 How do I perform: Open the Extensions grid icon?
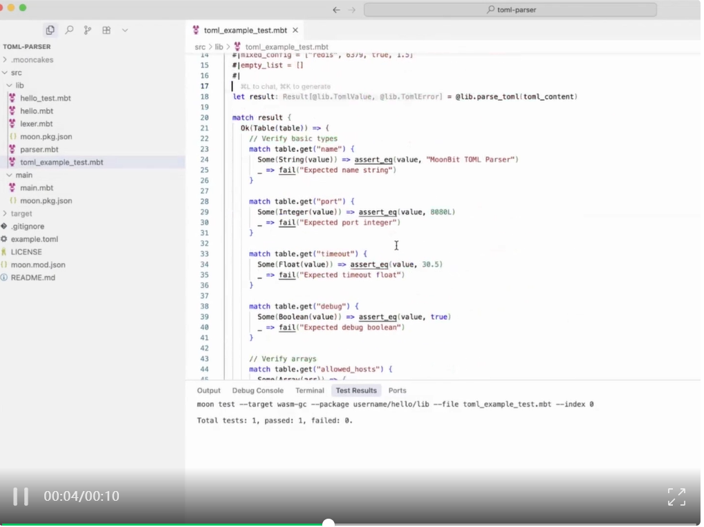[106, 30]
